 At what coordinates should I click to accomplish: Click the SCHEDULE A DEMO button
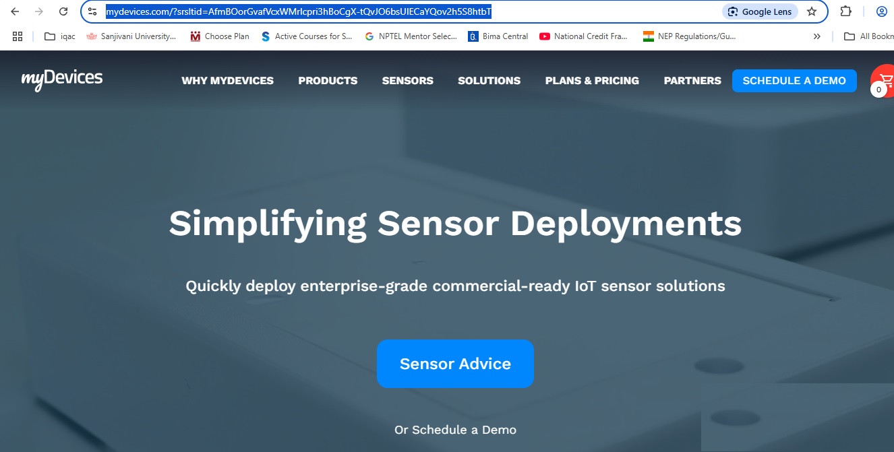pos(794,81)
